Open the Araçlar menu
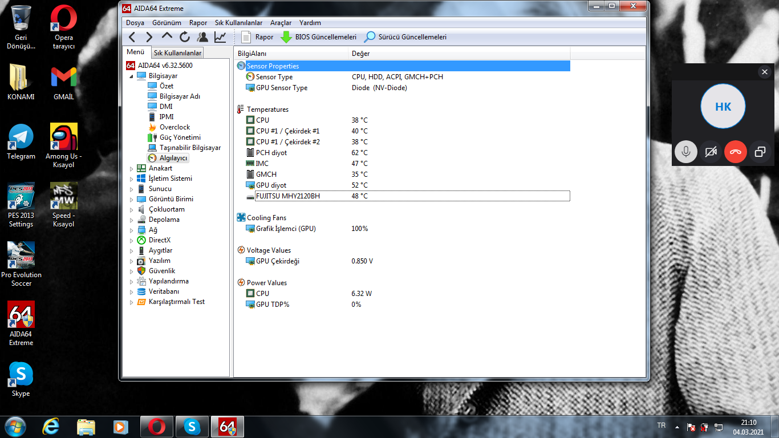 281,23
